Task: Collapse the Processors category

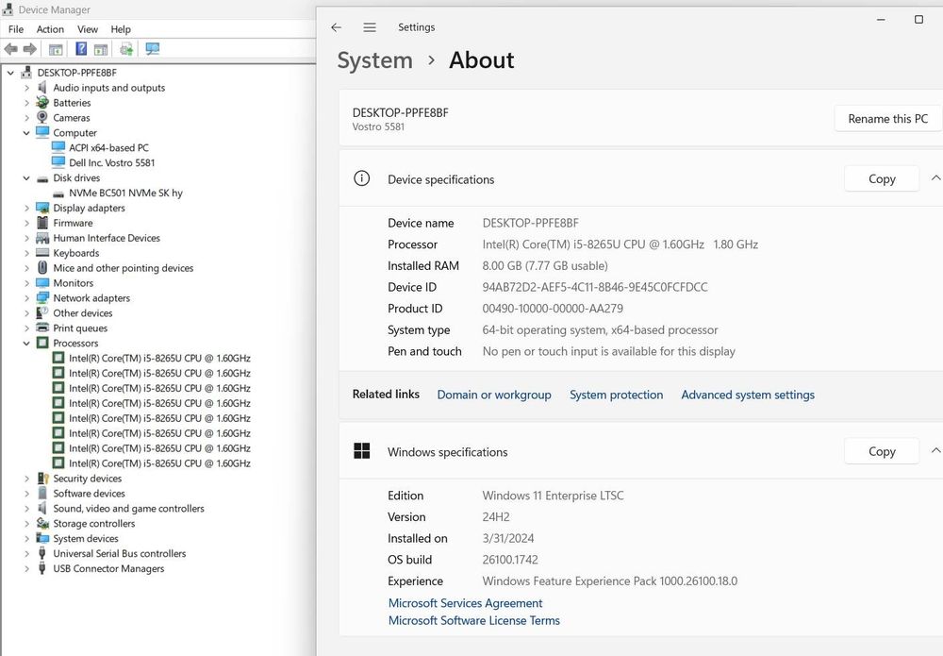Action: (x=26, y=343)
